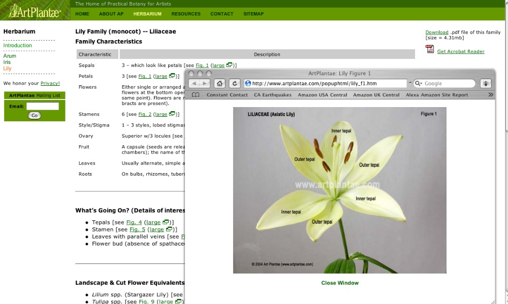Open the bookmarks book icon in bookmarks bar
Viewport: 508px width, 304px height.
[x=196, y=95]
